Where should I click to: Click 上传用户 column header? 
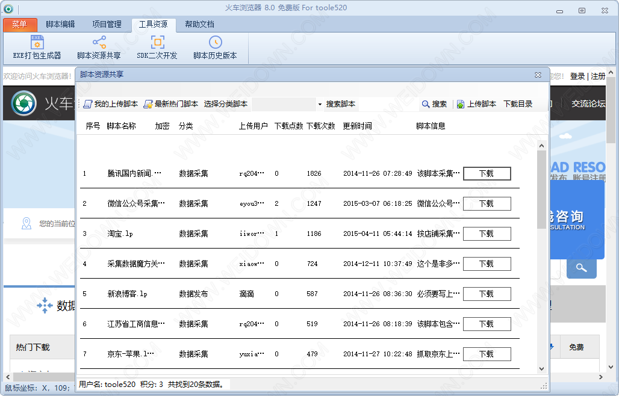pyautogui.click(x=253, y=126)
